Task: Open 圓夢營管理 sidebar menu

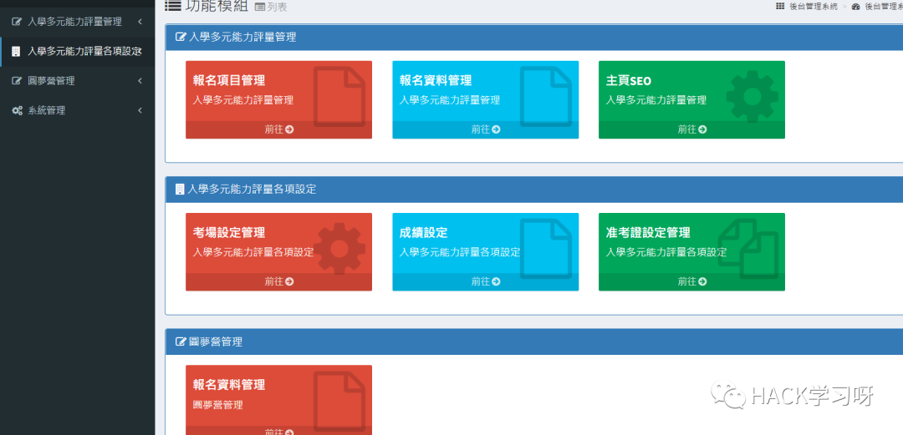Action: [x=77, y=81]
